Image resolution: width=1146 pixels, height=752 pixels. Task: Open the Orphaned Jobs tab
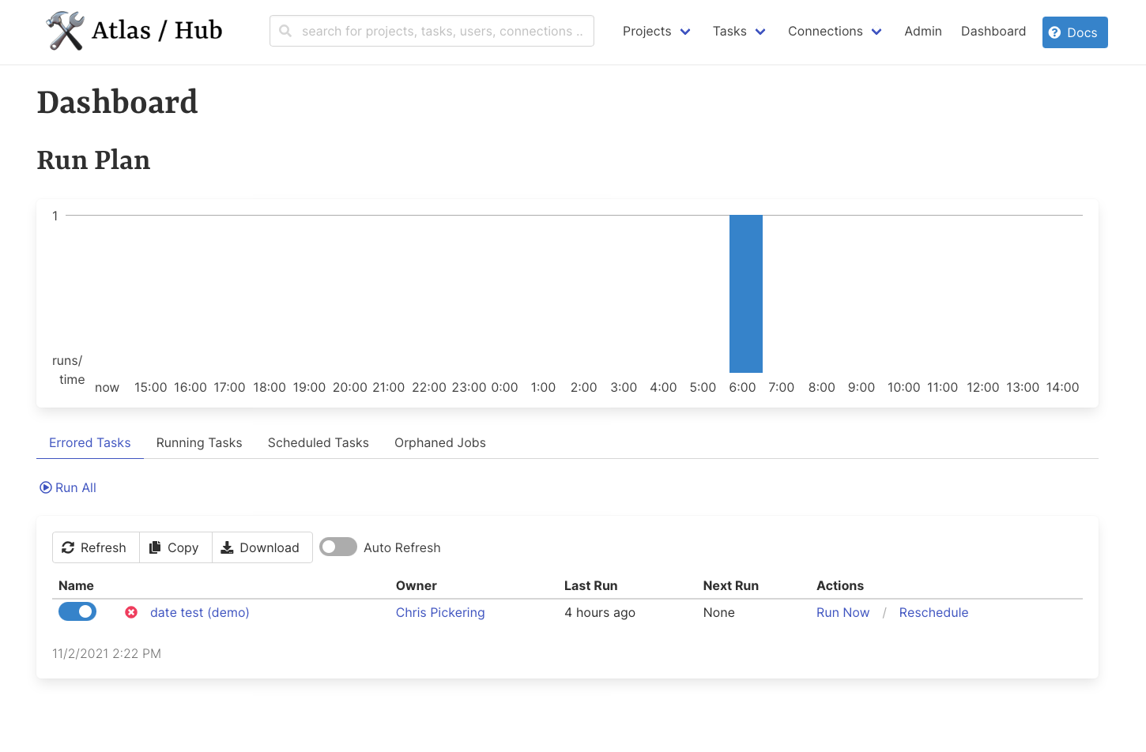440,442
